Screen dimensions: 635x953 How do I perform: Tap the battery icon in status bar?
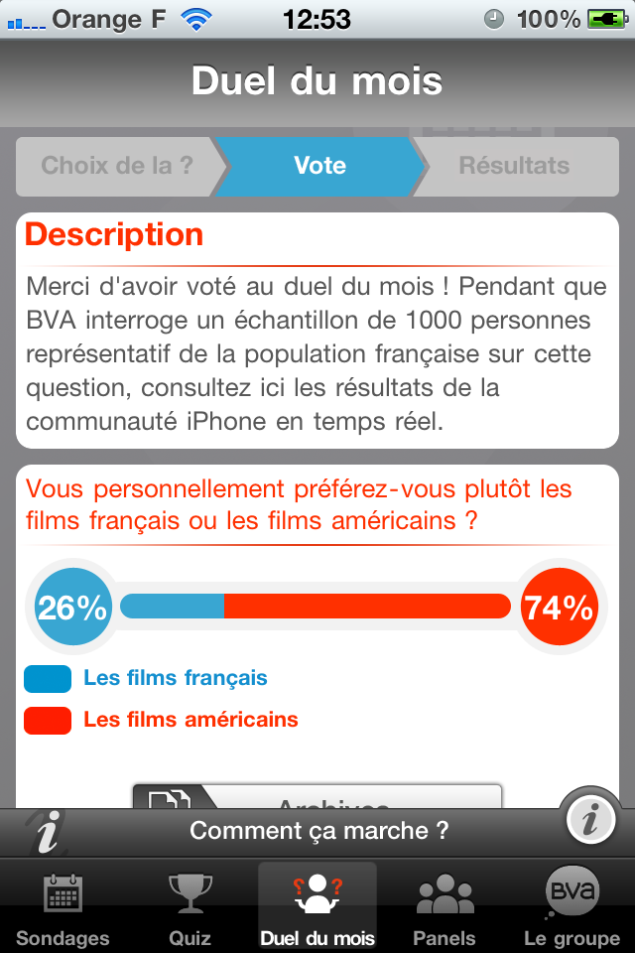click(603, 19)
